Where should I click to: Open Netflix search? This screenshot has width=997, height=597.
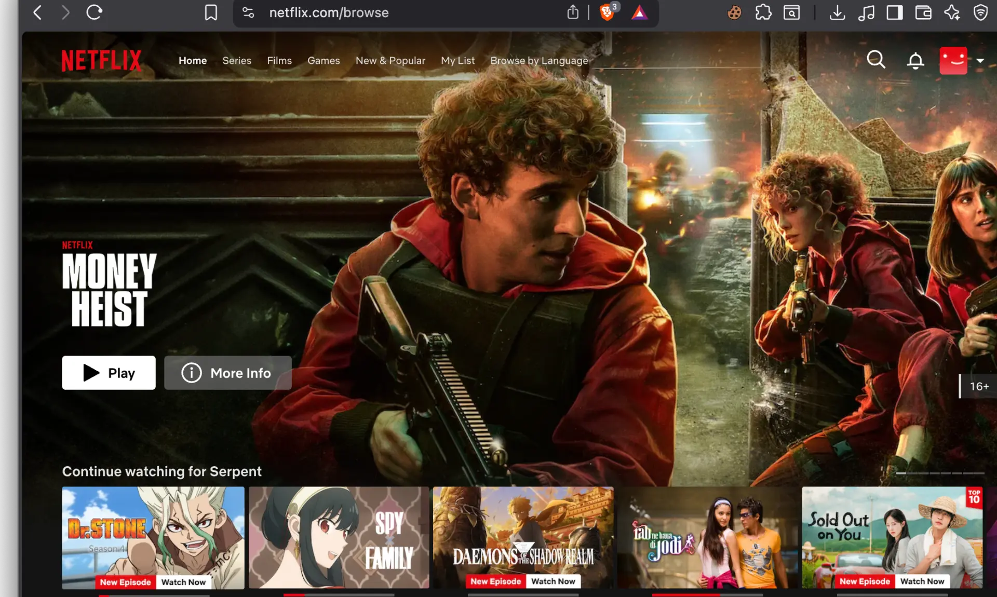(x=876, y=60)
